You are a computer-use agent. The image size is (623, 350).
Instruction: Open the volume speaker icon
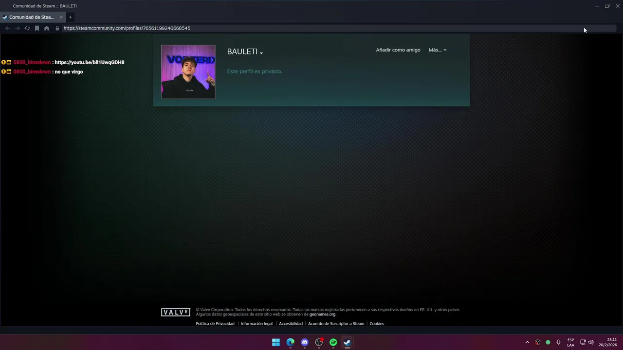[591, 342]
